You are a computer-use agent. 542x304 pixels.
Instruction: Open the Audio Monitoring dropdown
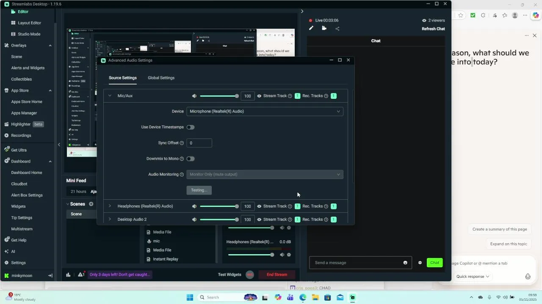[x=265, y=174]
